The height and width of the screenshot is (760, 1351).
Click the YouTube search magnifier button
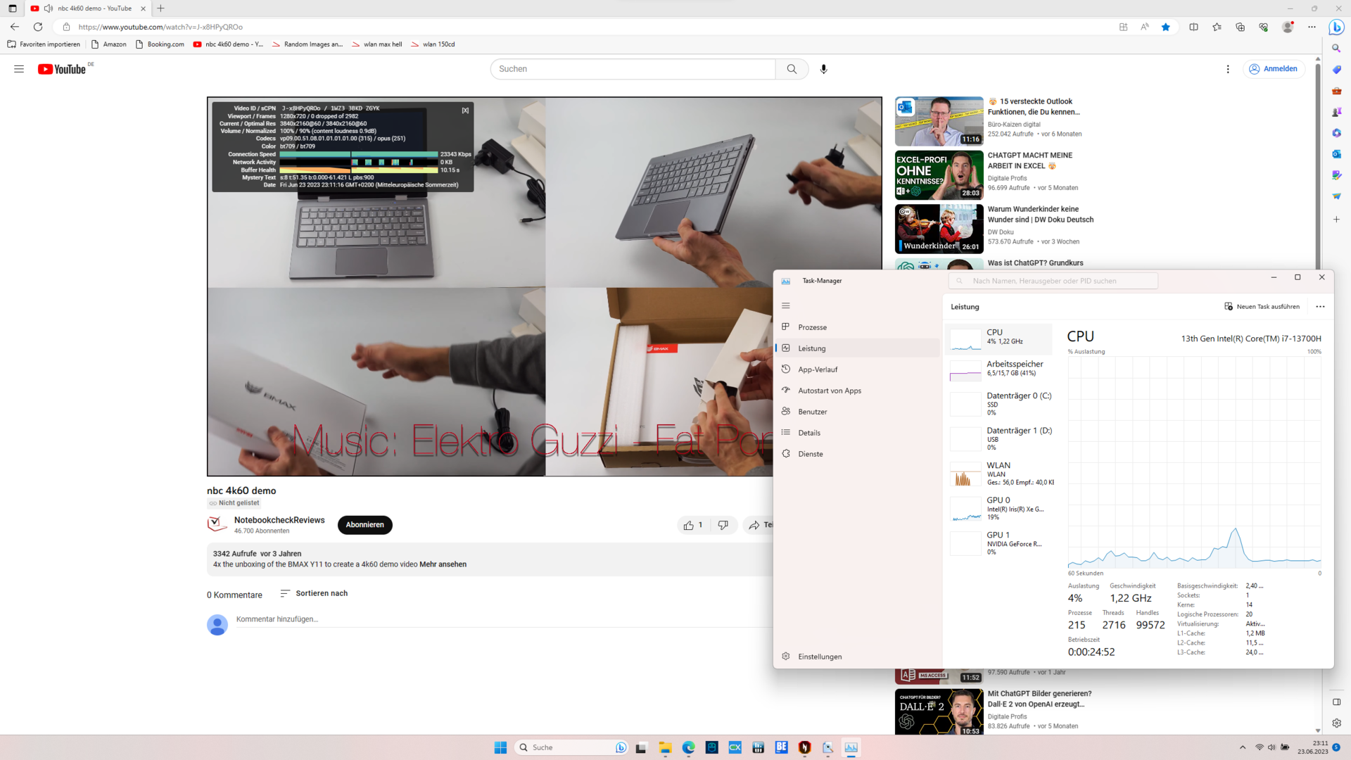click(792, 69)
